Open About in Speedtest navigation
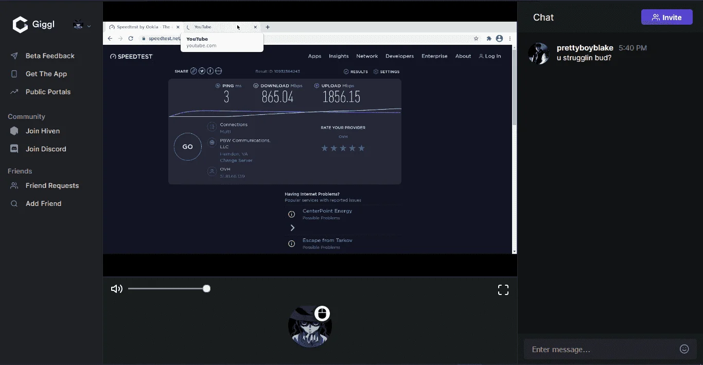Image resolution: width=703 pixels, height=365 pixels. pos(463,56)
